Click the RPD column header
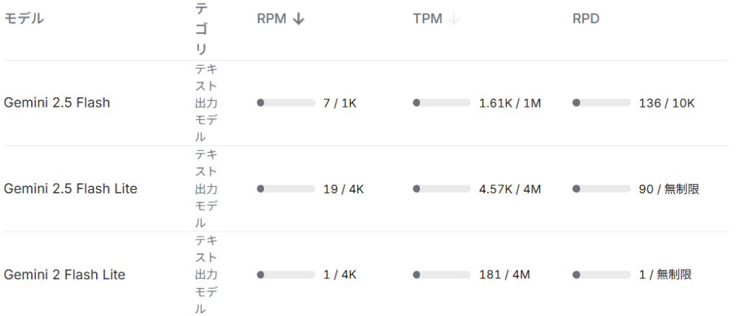The height and width of the screenshot is (316, 739). click(x=585, y=19)
